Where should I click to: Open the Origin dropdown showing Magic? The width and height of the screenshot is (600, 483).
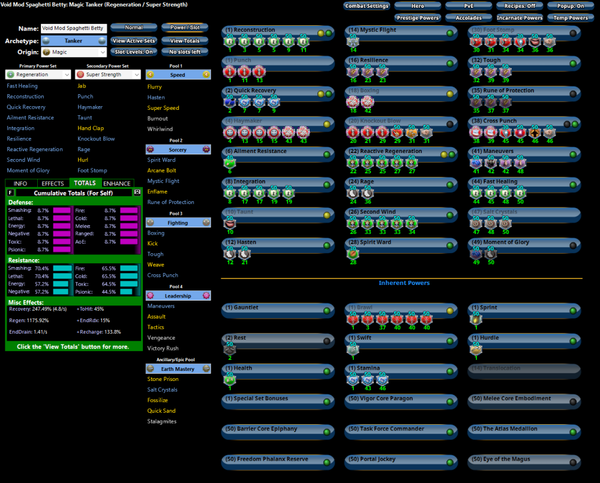click(x=74, y=52)
